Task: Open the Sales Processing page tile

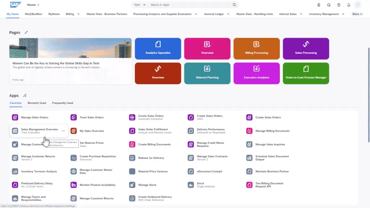Action: click(306, 48)
